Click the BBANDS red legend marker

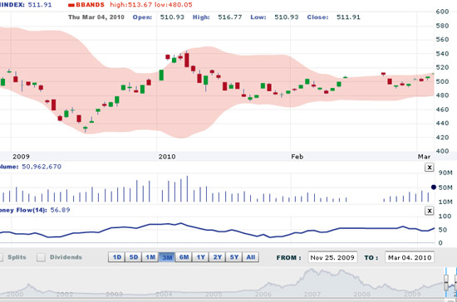coord(71,5)
